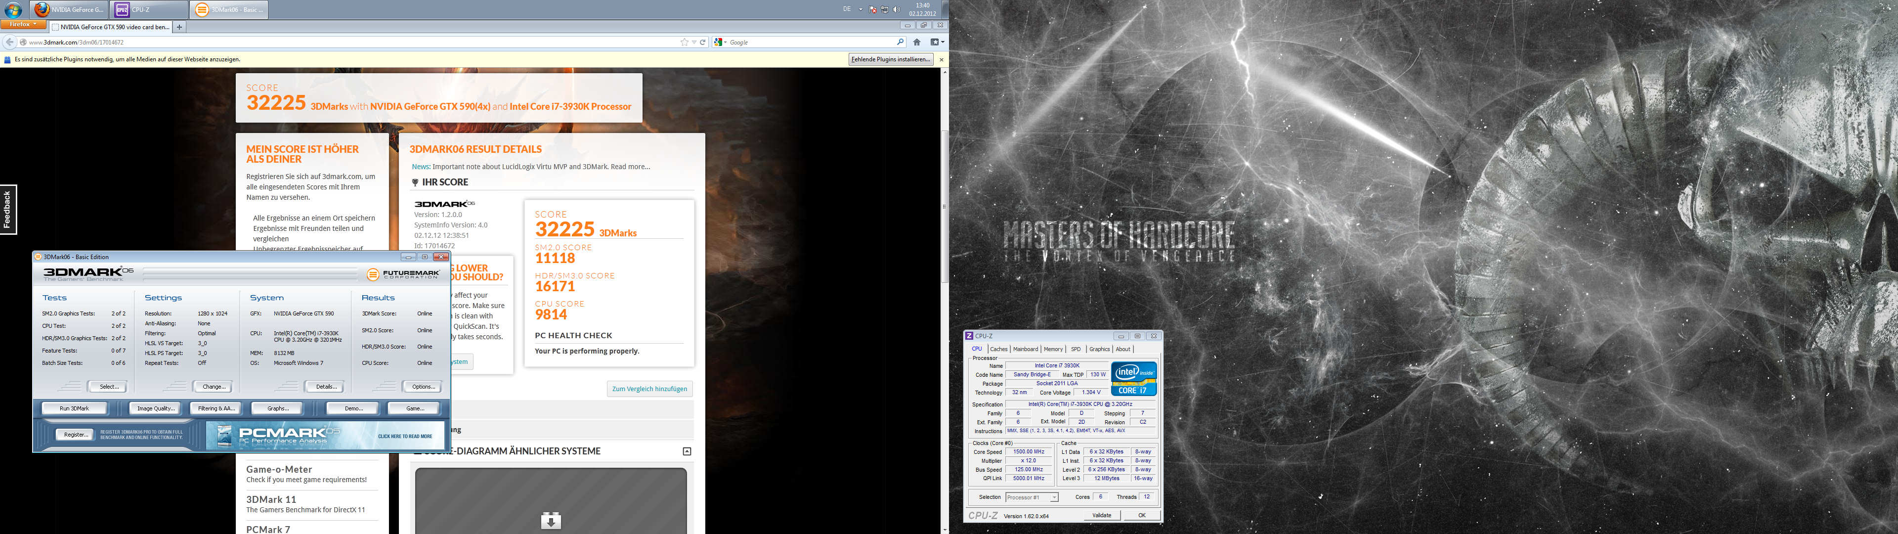This screenshot has height=534, width=1898.
Task: Open Action Center flag tray icon
Action: (x=873, y=9)
